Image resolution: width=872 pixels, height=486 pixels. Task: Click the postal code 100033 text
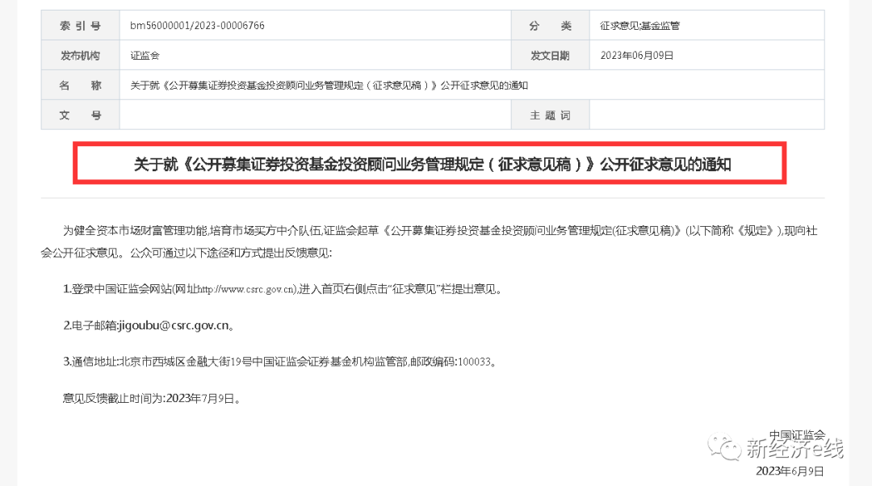click(475, 362)
